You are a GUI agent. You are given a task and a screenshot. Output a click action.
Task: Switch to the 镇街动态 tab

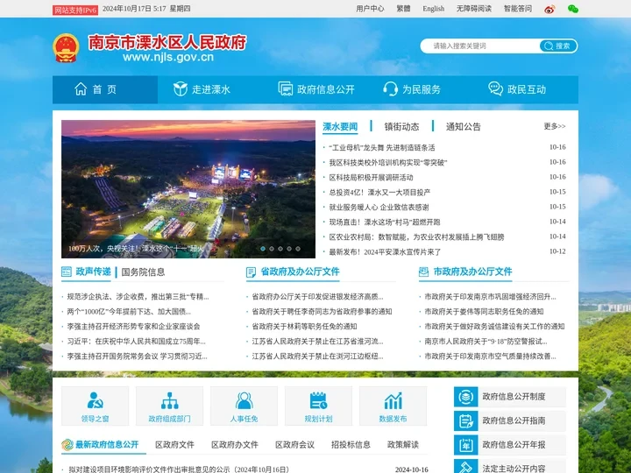tap(401, 127)
